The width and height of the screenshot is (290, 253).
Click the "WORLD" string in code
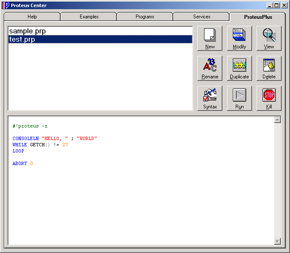(x=87, y=138)
